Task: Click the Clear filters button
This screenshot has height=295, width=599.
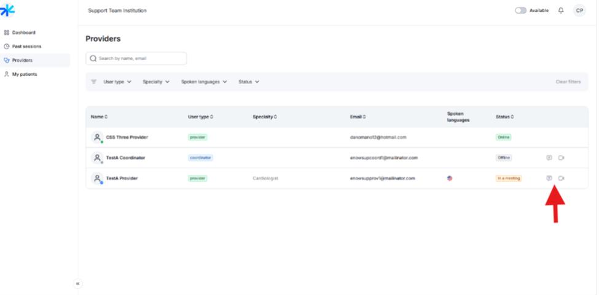Action: click(x=568, y=82)
